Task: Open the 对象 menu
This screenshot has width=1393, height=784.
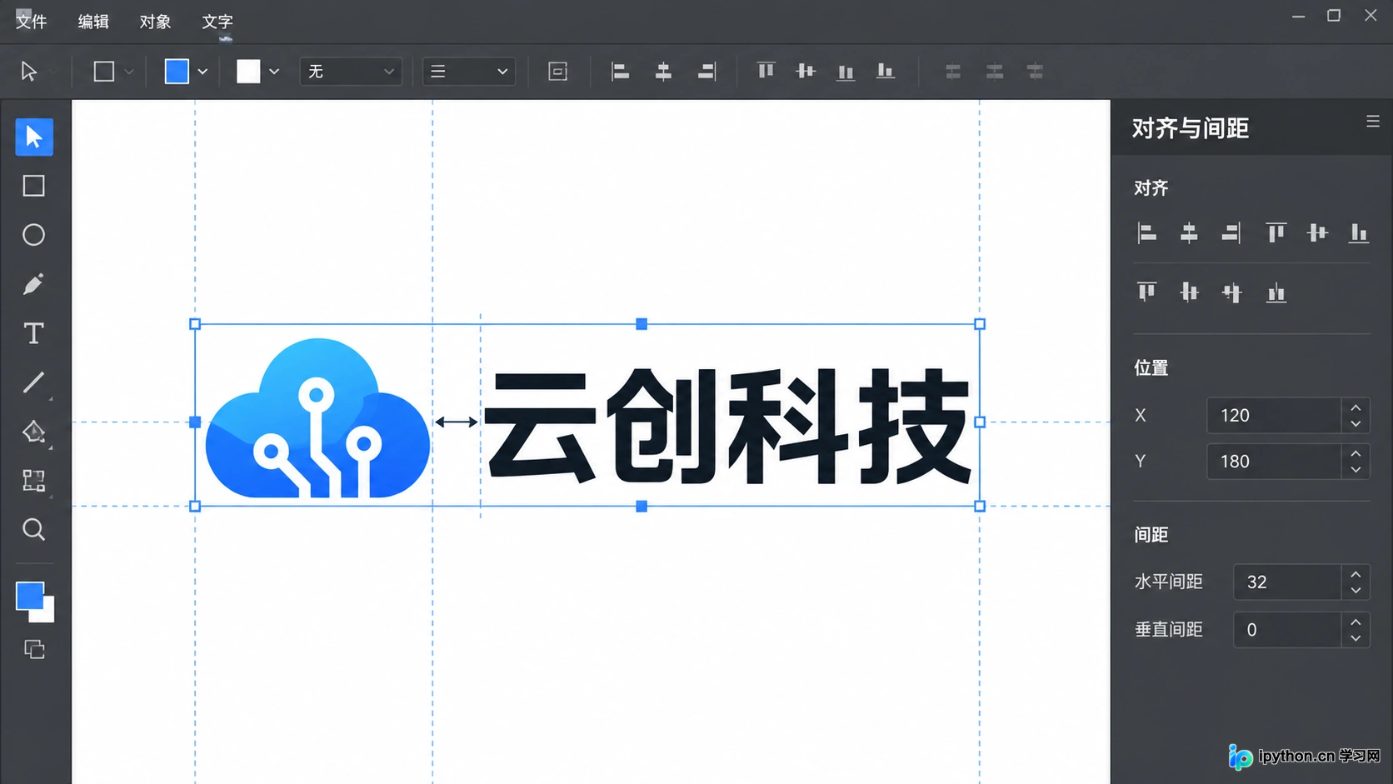Action: click(155, 22)
